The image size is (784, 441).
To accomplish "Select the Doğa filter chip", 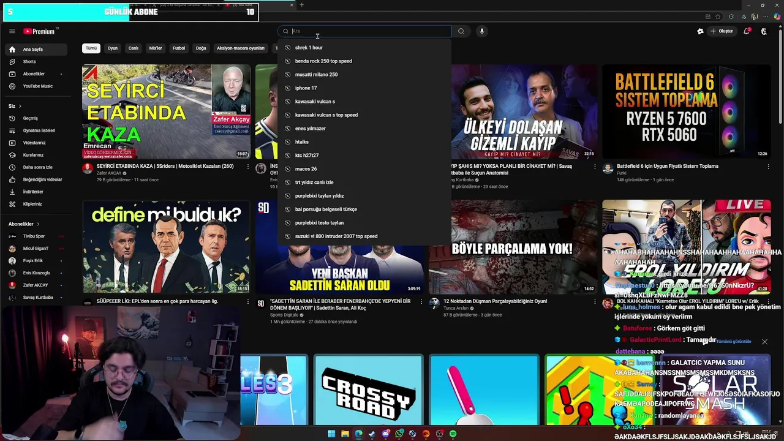I will pyautogui.click(x=201, y=48).
